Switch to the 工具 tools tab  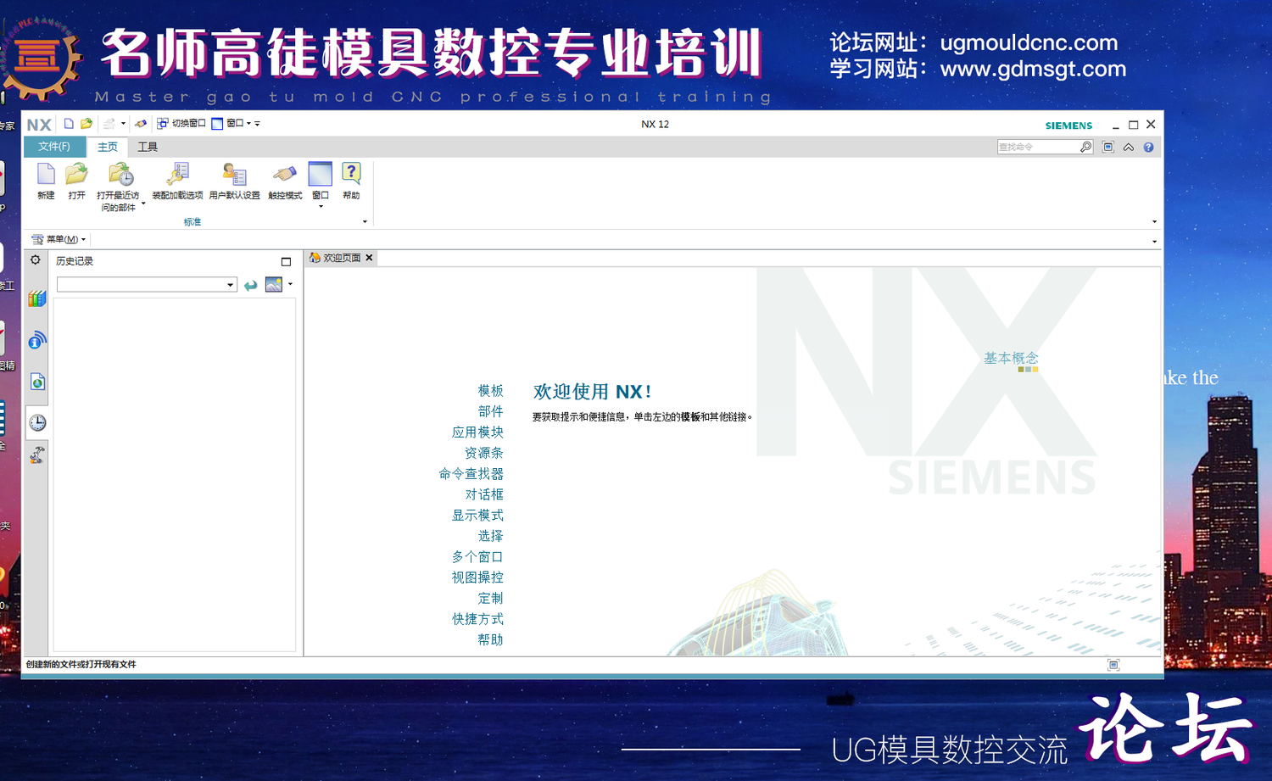click(x=148, y=147)
